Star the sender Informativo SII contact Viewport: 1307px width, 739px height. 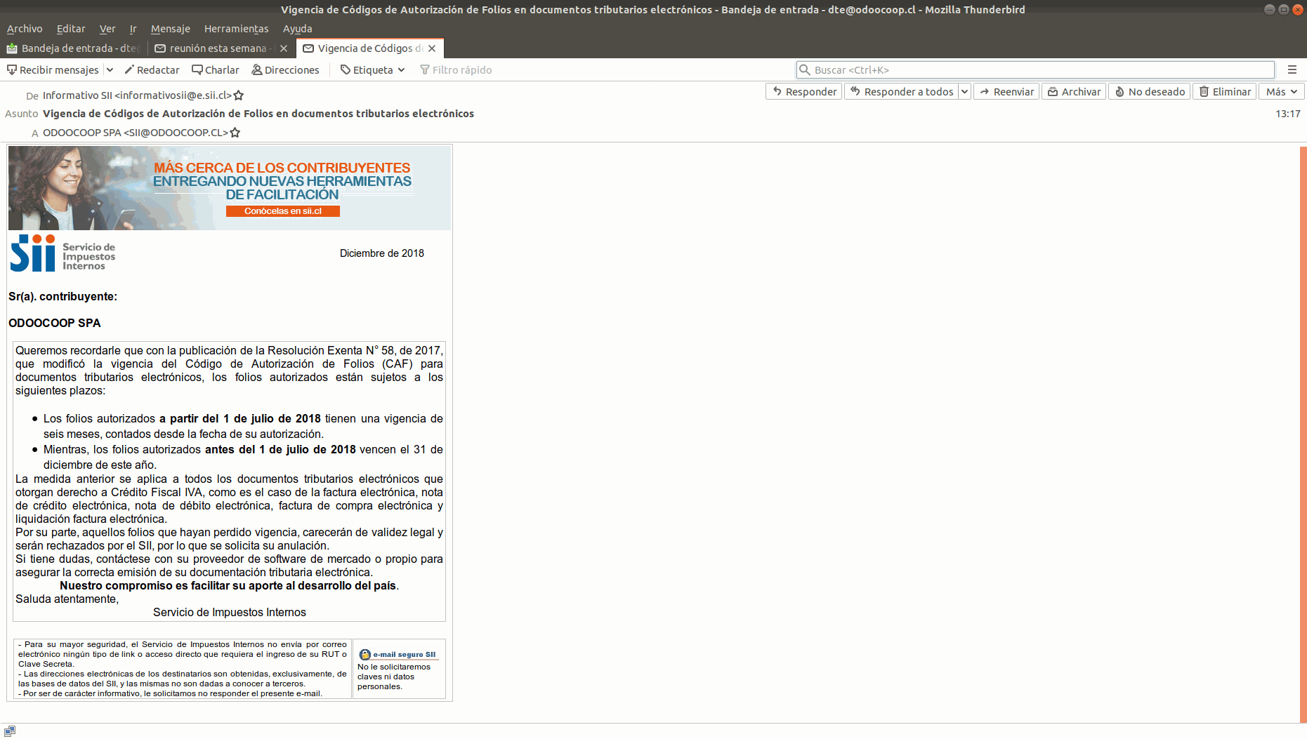239,95
